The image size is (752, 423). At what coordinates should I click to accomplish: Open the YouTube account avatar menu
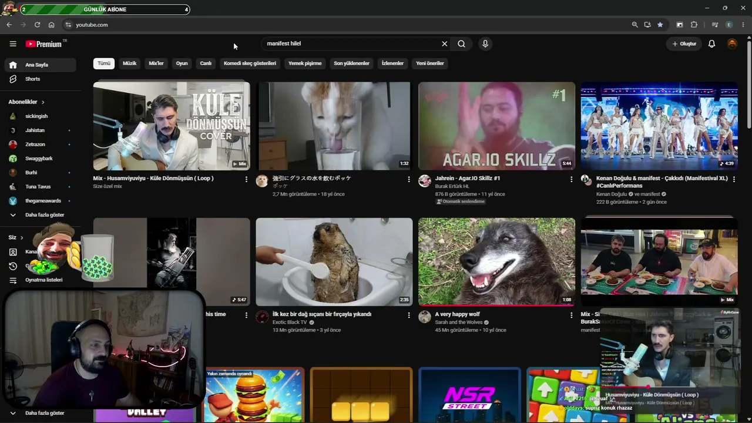(x=732, y=43)
